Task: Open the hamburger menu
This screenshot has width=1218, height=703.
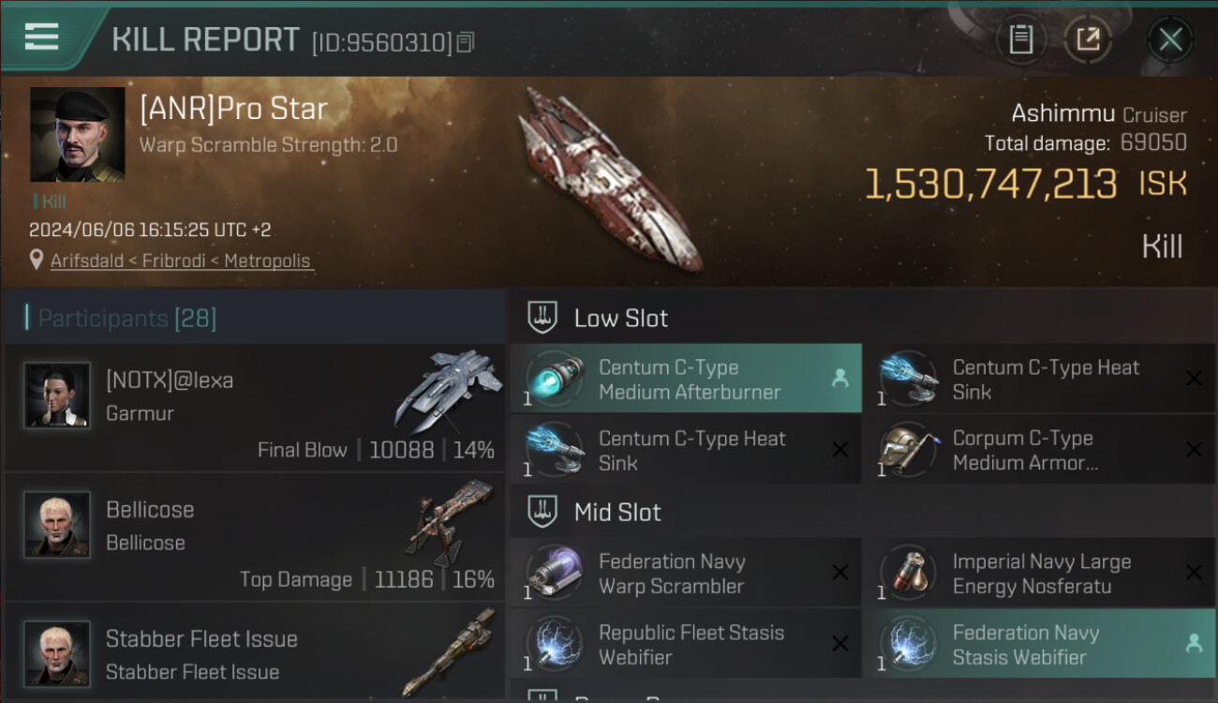Action: pyautogui.click(x=42, y=37)
